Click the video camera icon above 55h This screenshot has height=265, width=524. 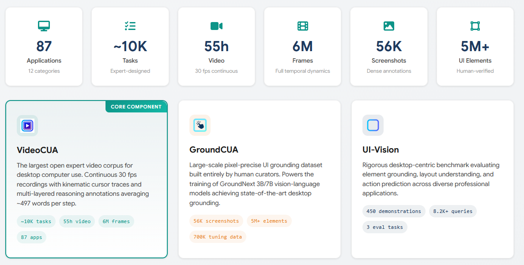(x=216, y=26)
